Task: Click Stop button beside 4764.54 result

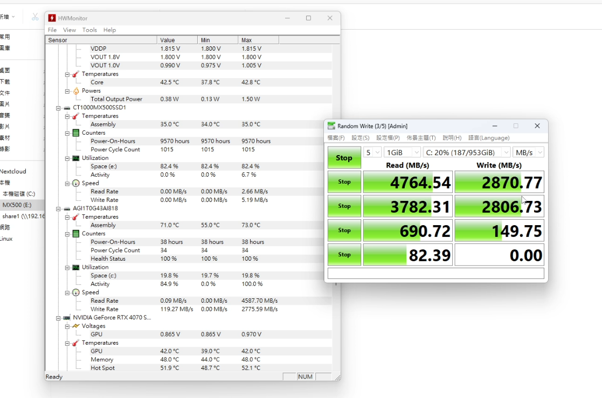Action: coord(344,182)
